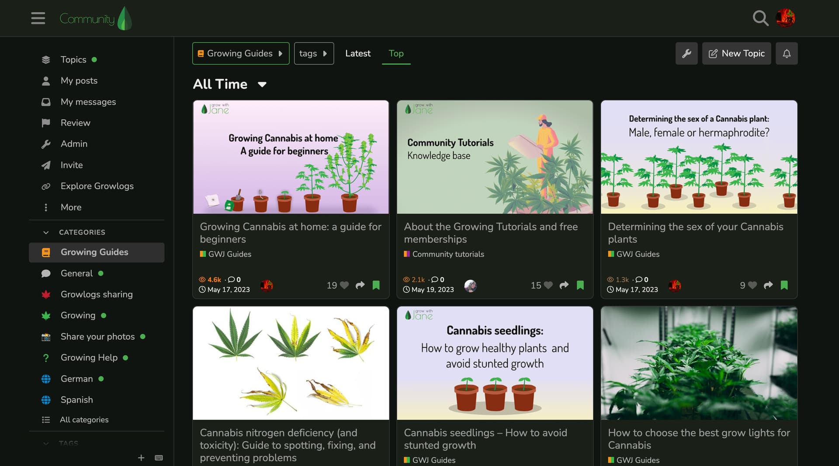Open All categories link in sidebar
This screenshot has width=839, height=466.
84,420
